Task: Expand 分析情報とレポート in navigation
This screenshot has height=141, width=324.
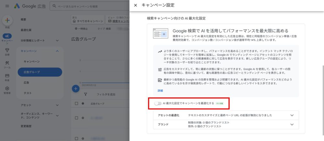Action: 57,41
